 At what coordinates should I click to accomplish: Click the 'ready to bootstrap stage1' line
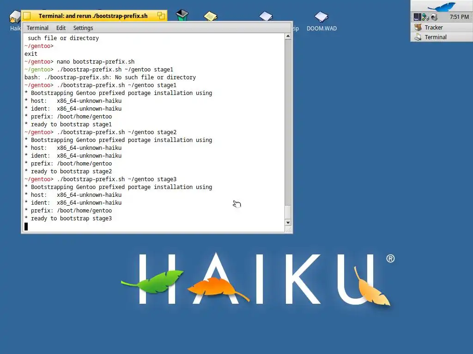[x=68, y=124]
